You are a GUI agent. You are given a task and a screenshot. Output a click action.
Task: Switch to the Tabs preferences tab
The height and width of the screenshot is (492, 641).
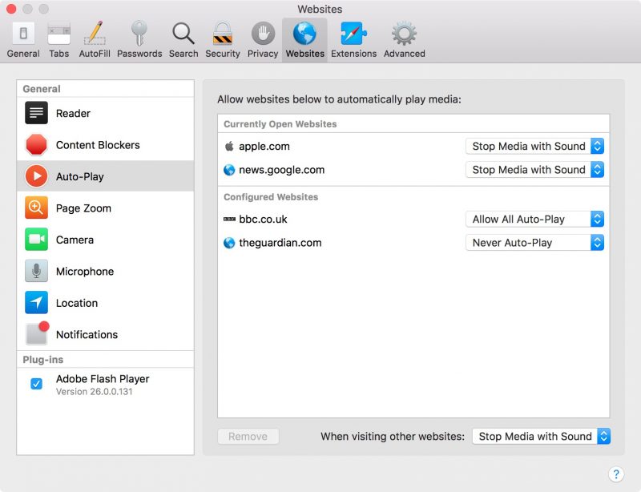coord(58,39)
